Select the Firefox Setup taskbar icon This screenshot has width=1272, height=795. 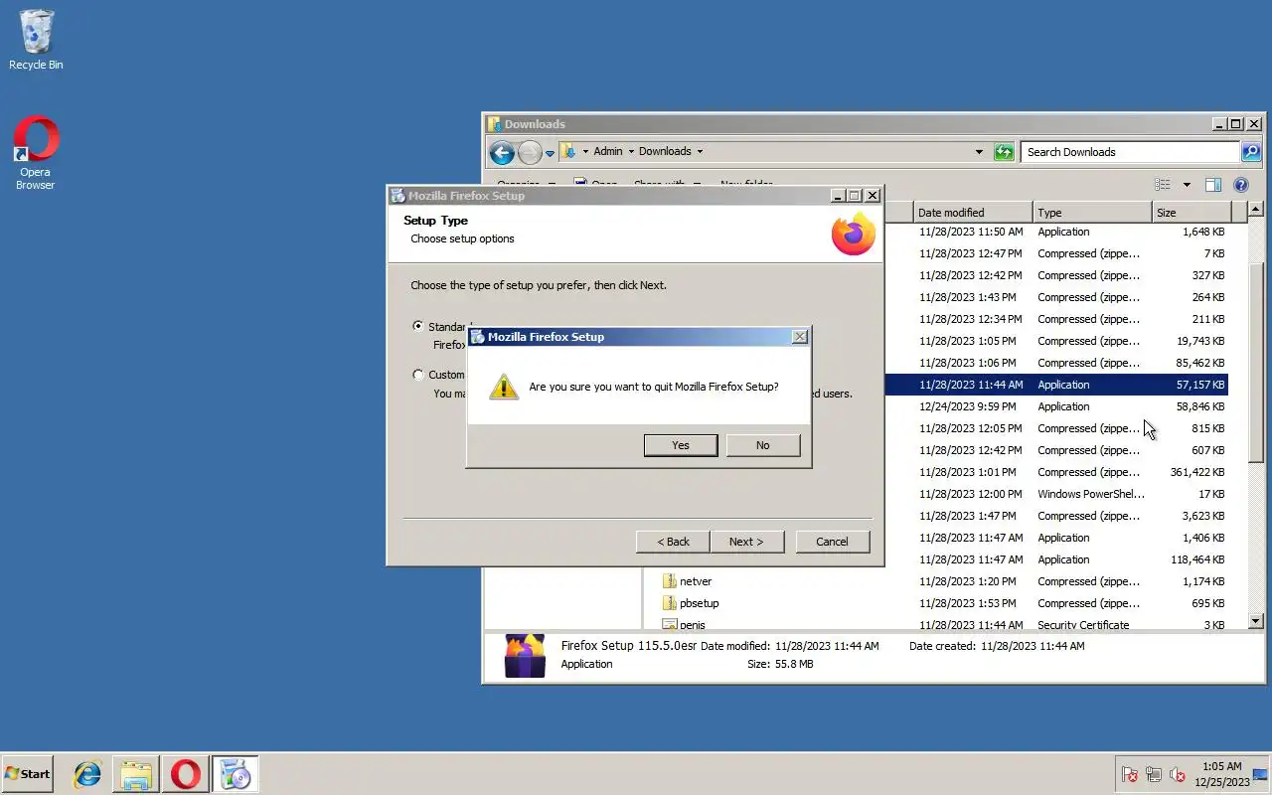236,773
